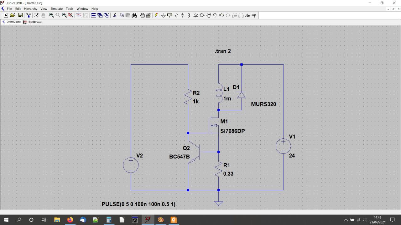
Task: Click the BC547B transistor model label
Action: click(180, 157)
